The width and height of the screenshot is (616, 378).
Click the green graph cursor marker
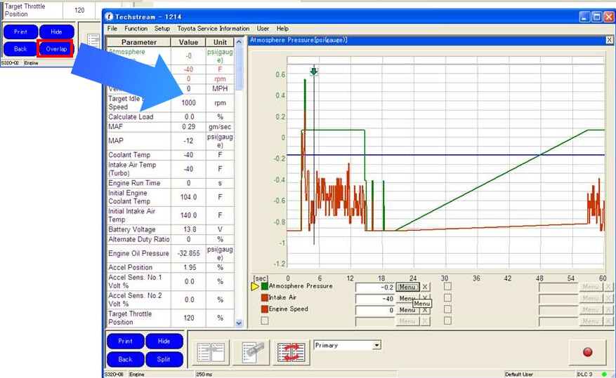pos(313,72)
